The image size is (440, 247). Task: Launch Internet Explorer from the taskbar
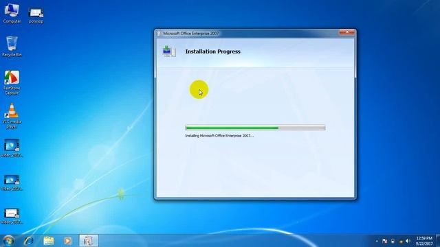click(x=29, y=241)
